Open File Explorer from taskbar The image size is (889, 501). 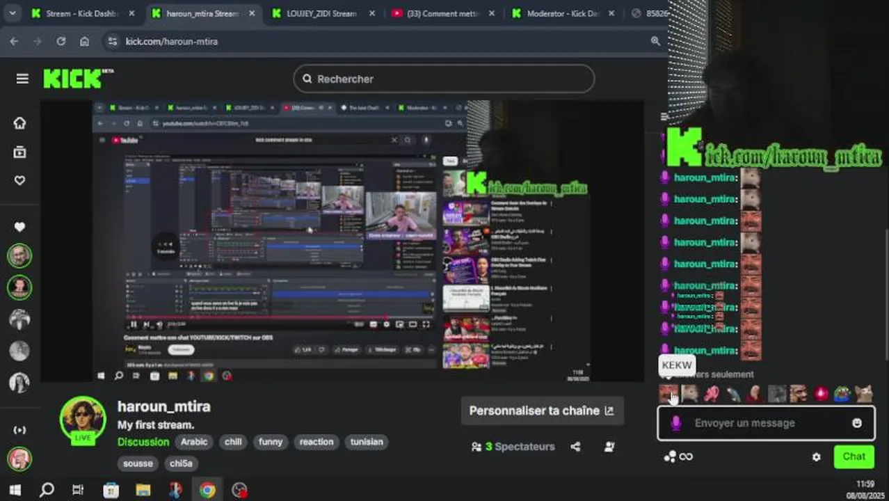pyautogui.click(x=143, y=490)
